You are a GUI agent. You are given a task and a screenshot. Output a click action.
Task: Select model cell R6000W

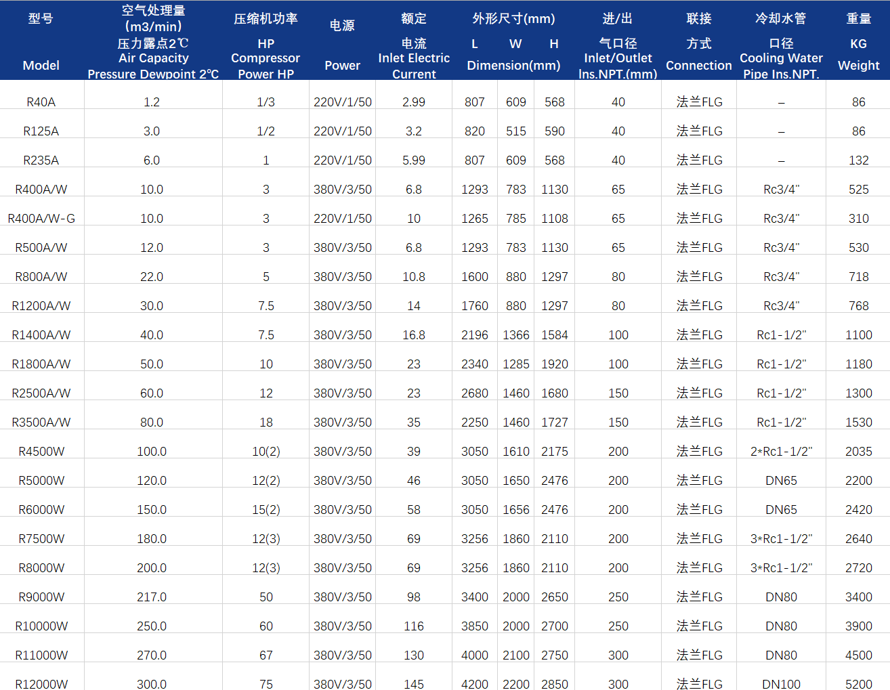click(41, 510)
